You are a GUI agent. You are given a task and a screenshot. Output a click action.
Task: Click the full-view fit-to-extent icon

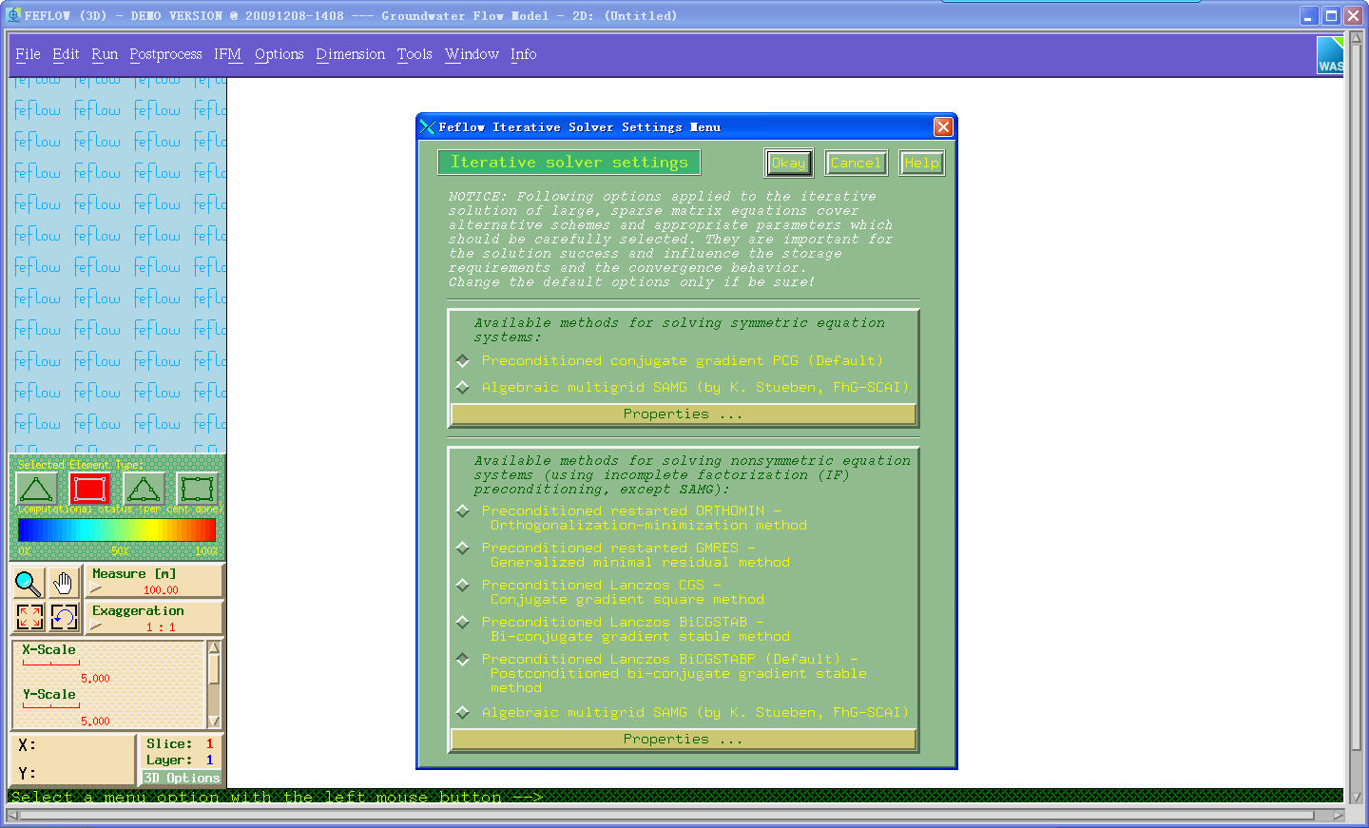pyautogui.click(x=29, y=617)
